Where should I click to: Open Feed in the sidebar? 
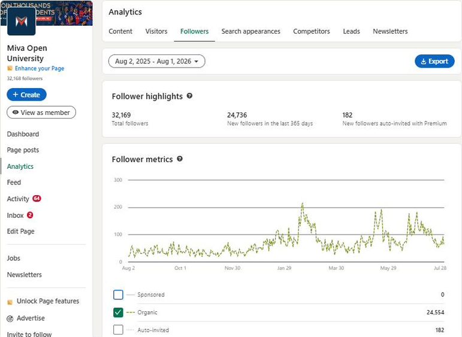[x=14, y=182]
